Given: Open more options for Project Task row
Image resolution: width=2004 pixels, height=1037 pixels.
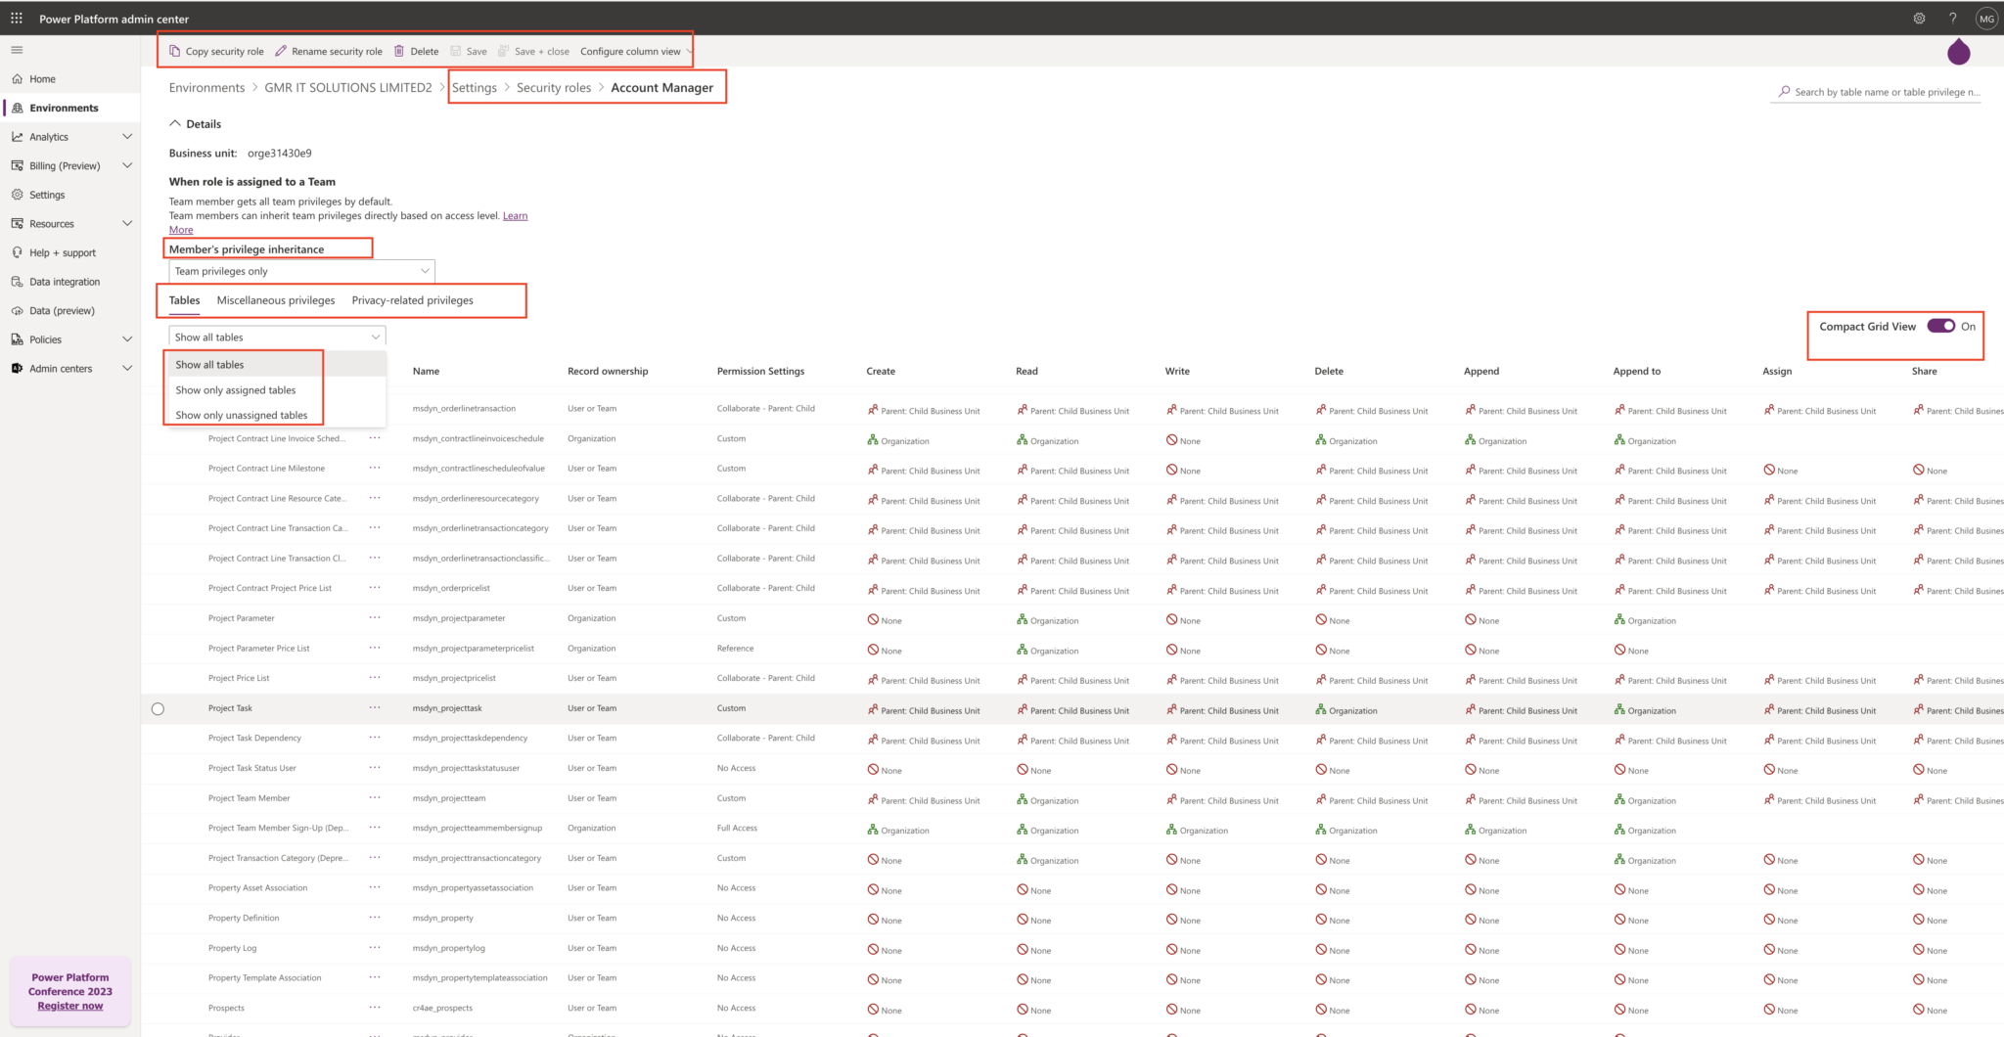Looking at the screenshot, I should pyautogui.click(x=375, y=707).
